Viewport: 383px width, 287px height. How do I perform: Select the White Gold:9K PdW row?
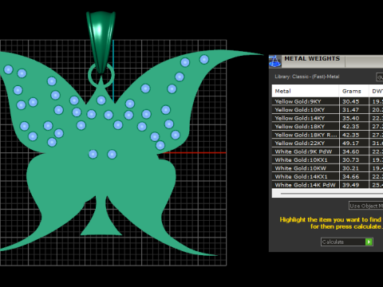(x=327, y=151)
